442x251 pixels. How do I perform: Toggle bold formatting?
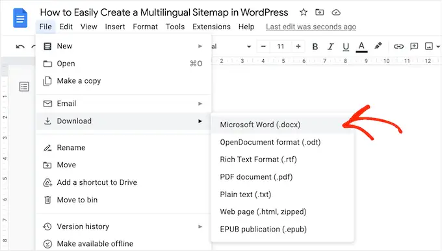pos(315,47)
